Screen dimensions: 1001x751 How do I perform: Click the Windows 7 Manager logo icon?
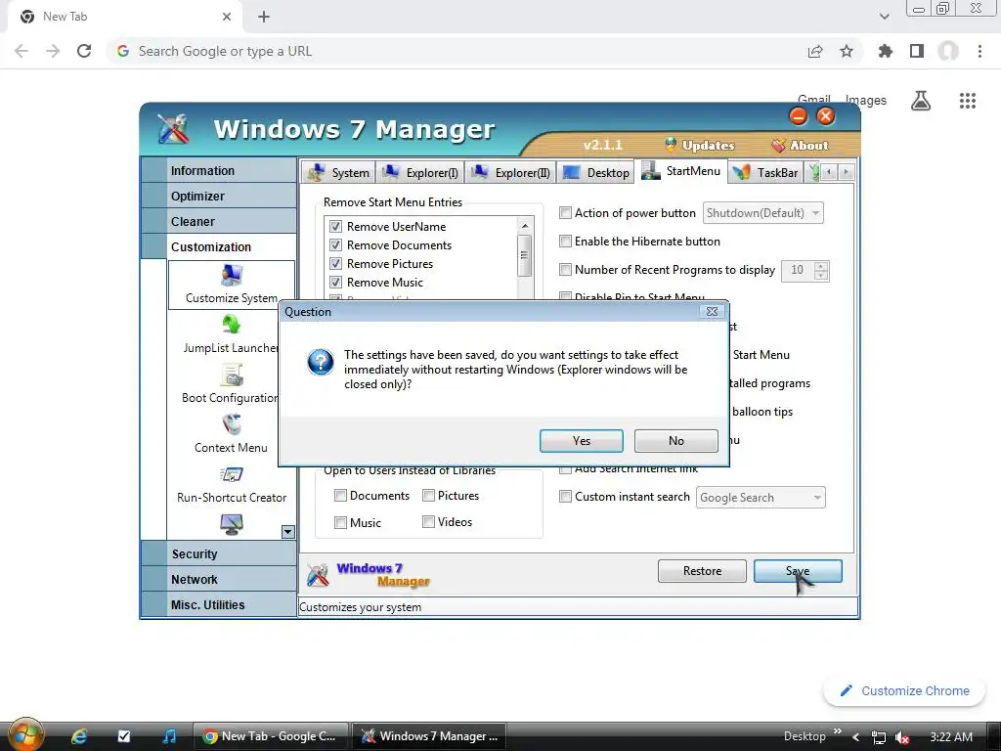tap(173, 129)
